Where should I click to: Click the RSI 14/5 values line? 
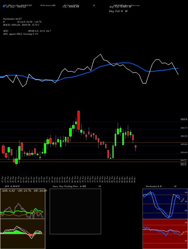(x=22, y=22)
